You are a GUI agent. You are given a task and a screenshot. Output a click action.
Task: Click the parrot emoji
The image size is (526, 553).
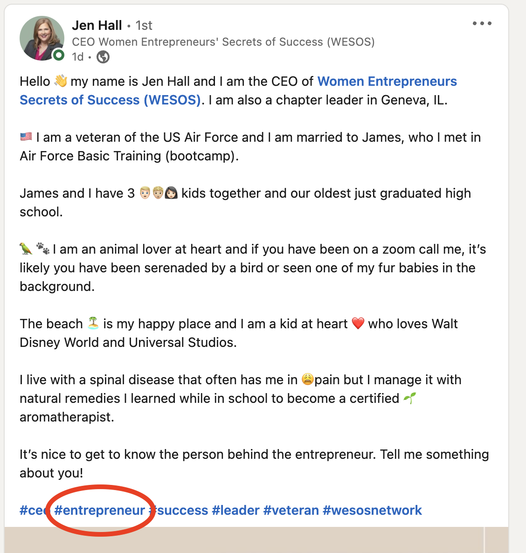tap(26, 249)
